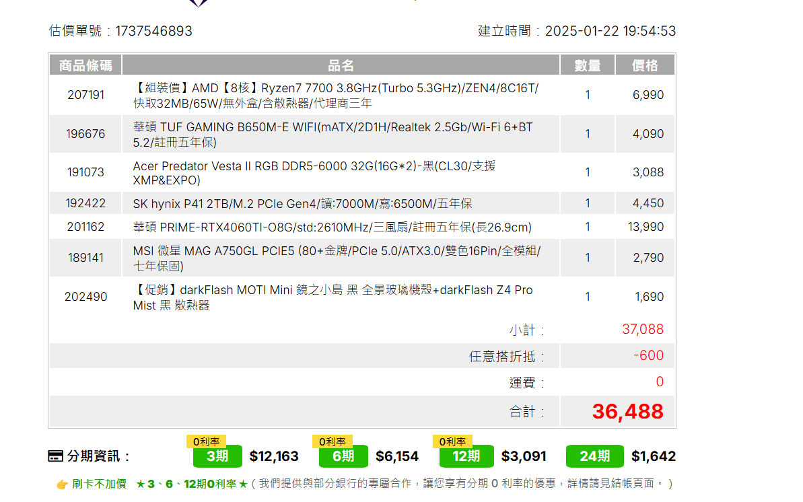Click the 價格 column header
This screenshot has width=803, height=502.
click(x=645, y=65)
